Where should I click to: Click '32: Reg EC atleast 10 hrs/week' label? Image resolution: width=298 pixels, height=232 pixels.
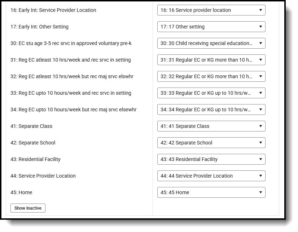click(72, 76)
